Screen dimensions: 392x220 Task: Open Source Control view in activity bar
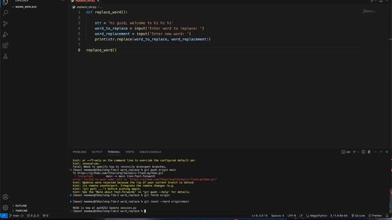[x=6, y=23]
